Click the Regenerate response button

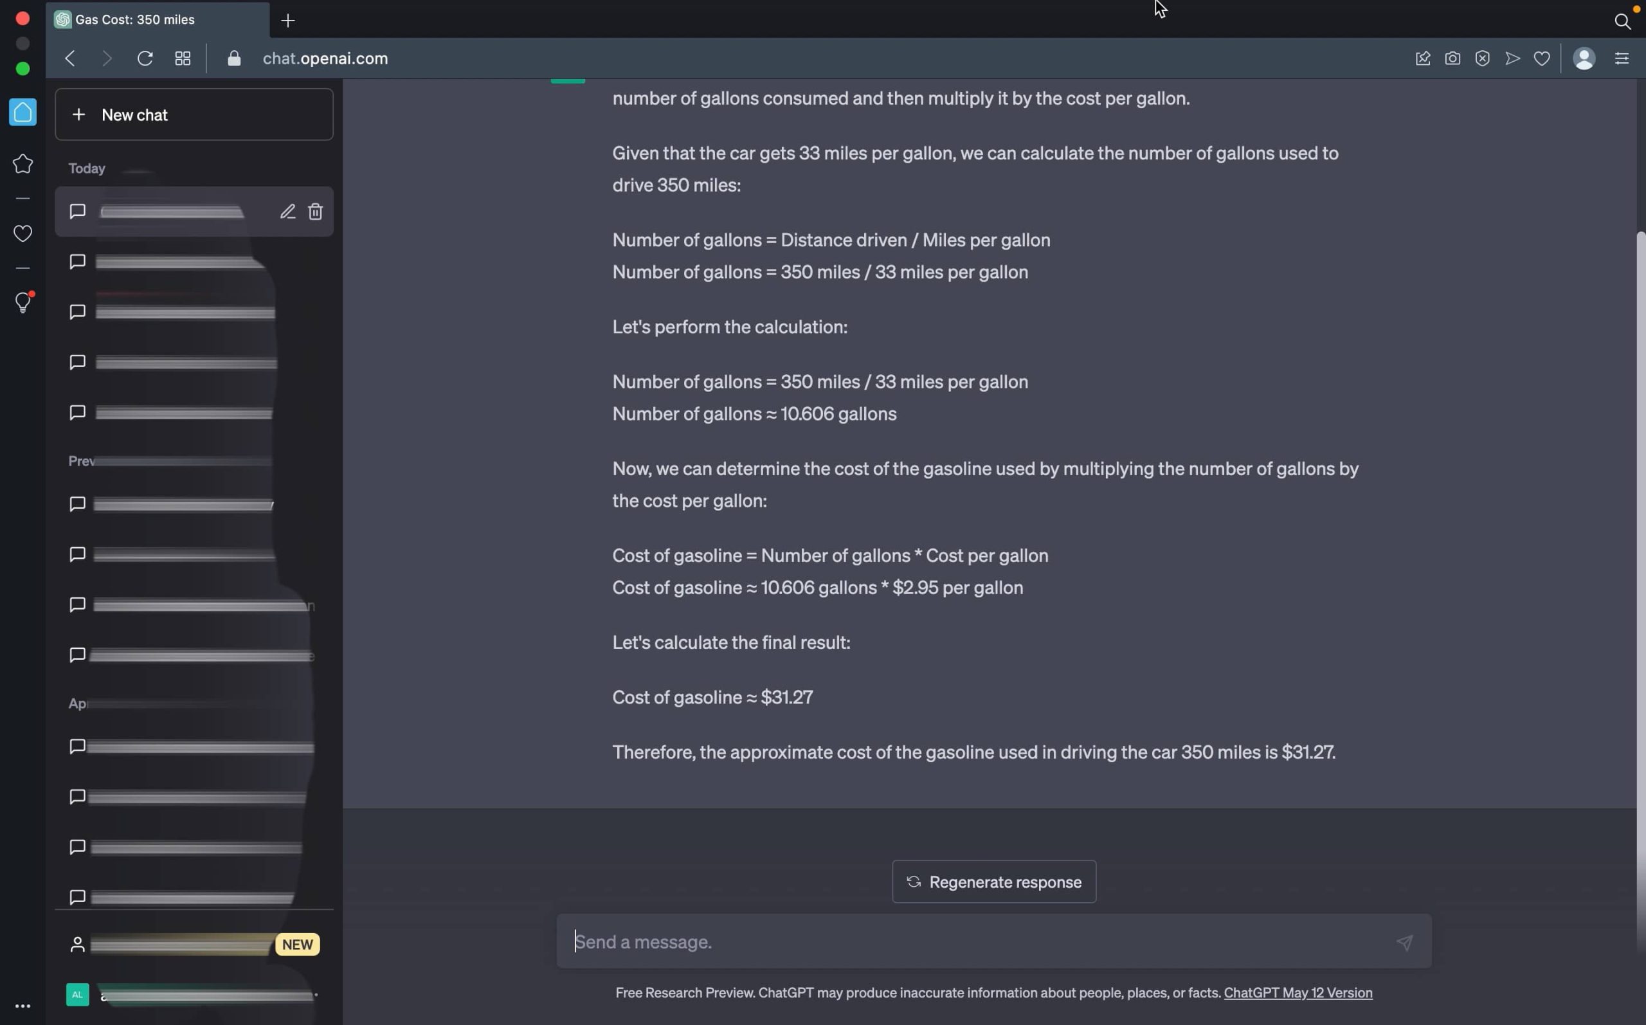[993, 884]
